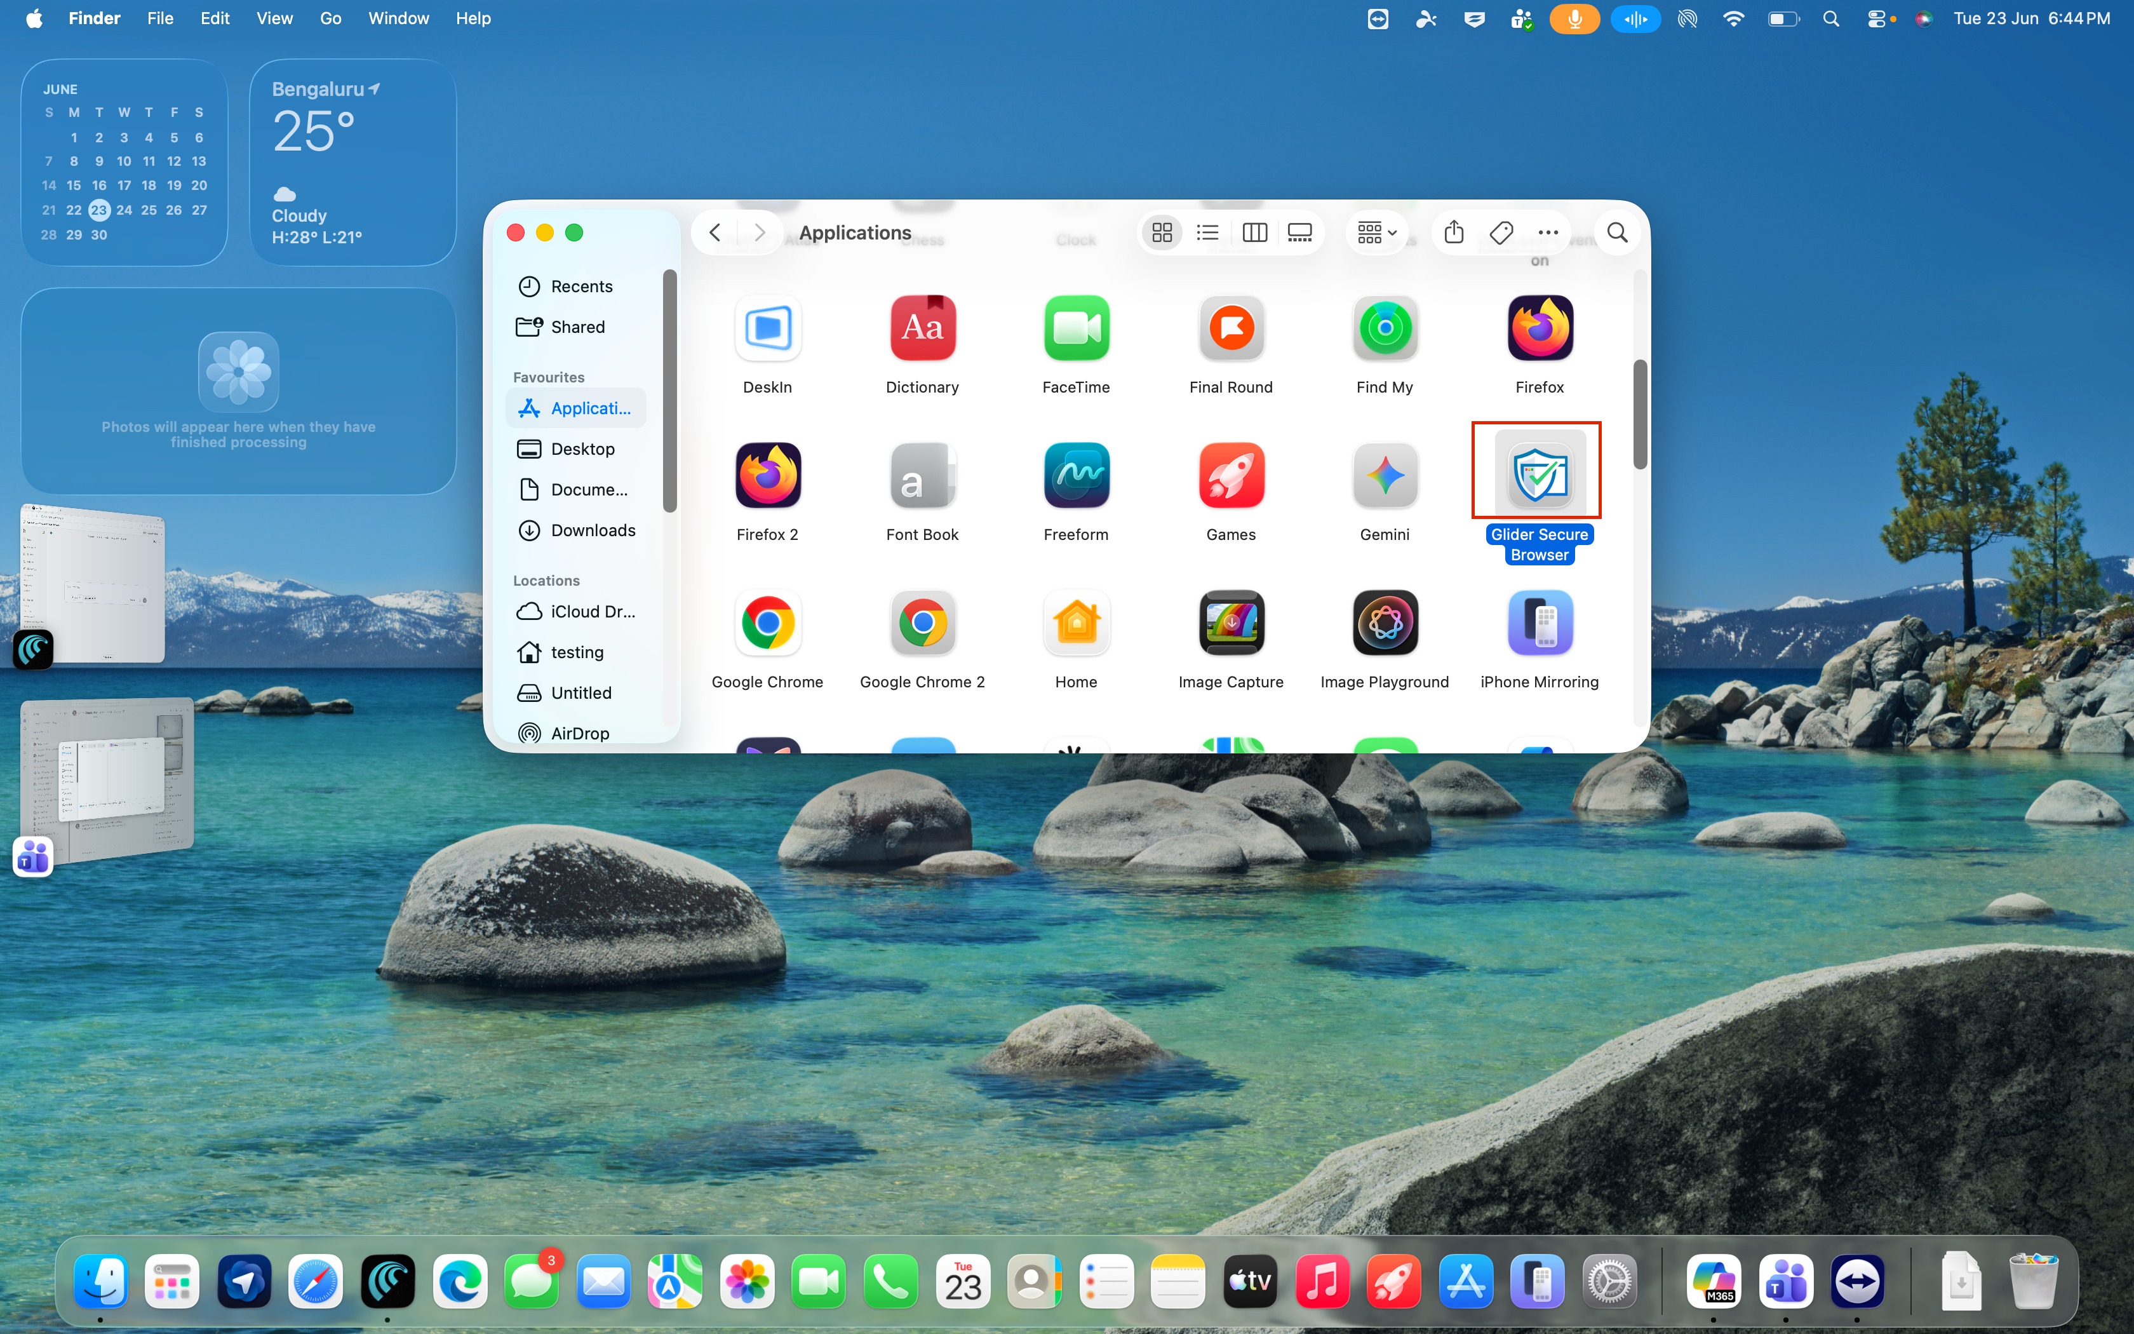This screenshot has height=1334, width=2134.
Task: Open System Settings from the Dock
Action: coord(1610,1281)
